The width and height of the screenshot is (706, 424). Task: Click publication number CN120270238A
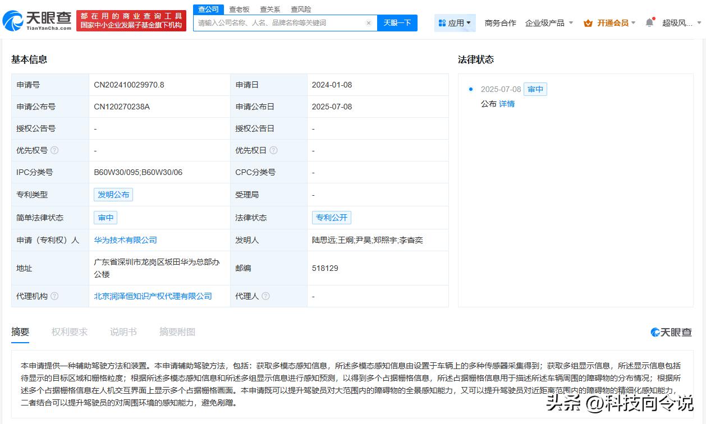[122, 107]
